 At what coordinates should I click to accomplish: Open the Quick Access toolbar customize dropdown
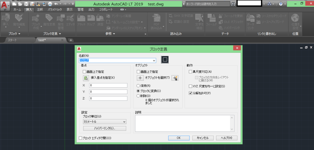pyautogui.click(x=73, y=4)
